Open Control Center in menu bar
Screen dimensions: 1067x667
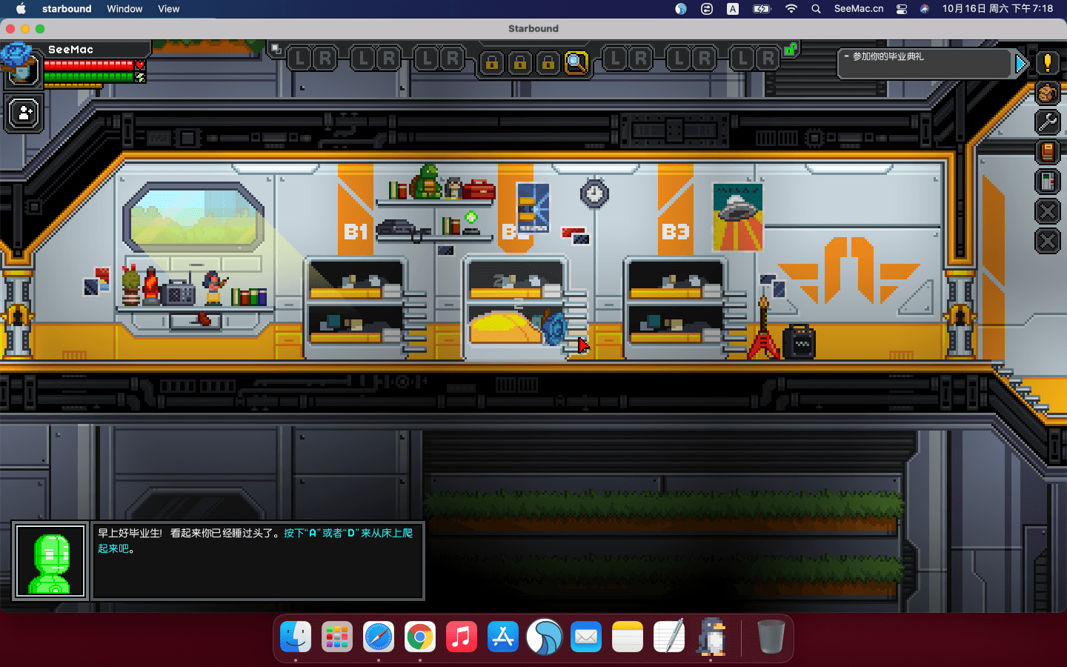[902, 9]
